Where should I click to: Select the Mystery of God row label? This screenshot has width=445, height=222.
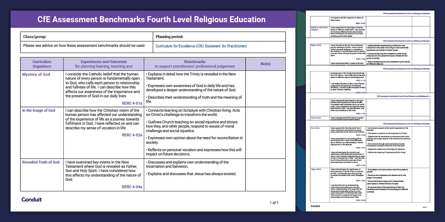36,75
